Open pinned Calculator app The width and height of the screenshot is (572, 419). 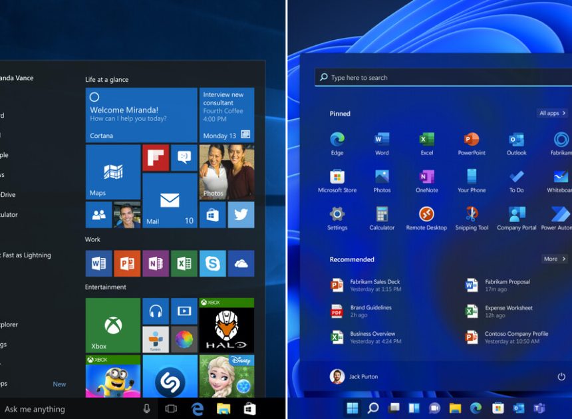pos(382,218)
